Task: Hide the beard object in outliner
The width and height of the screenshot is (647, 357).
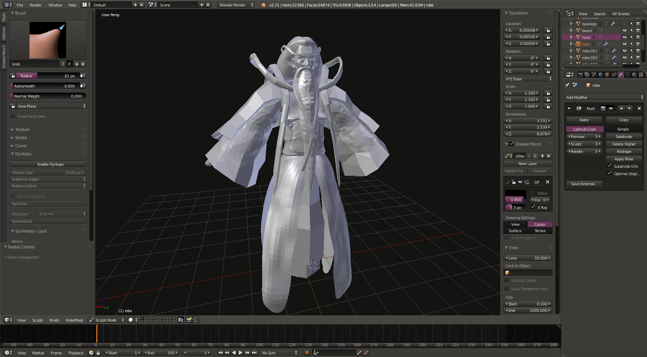Action: point(624,31)
